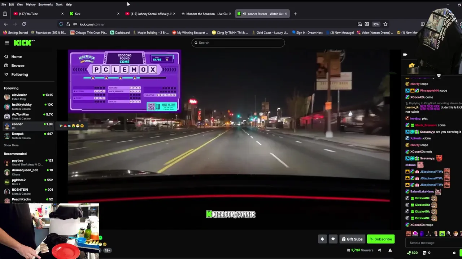Click the tracking protection shield icon
The image size is (462, 259).
(x=61, y=24)
